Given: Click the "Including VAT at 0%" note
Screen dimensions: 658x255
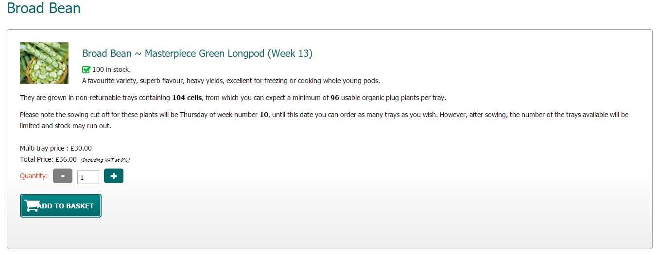Looking at the screenshot, I should point(105,160).
